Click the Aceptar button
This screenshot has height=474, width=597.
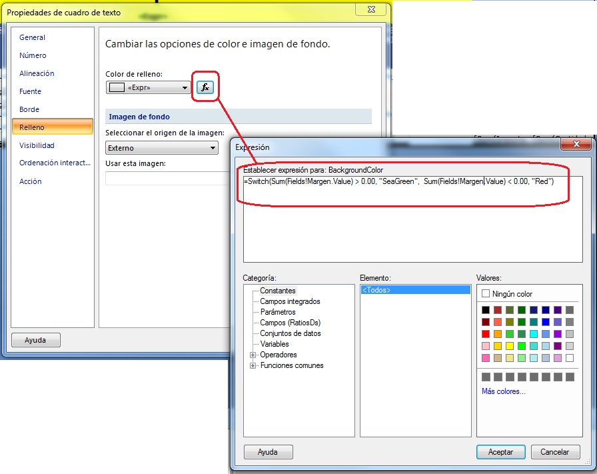tap(501, 452)
